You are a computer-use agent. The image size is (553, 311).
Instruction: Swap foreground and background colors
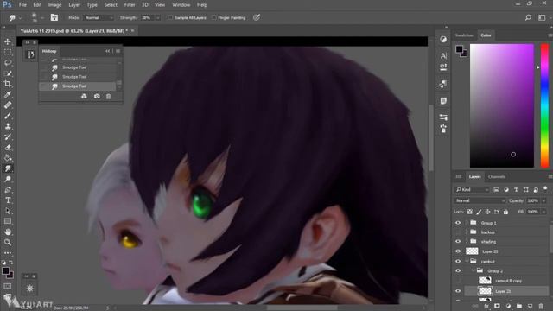(x=11, y=263)
